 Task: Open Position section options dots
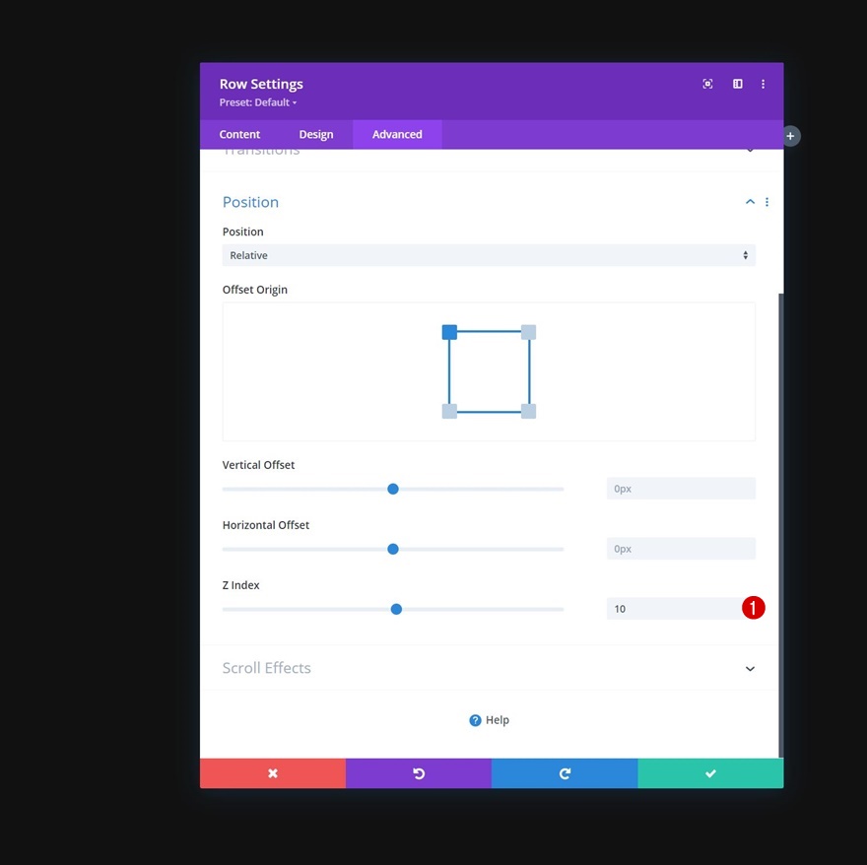767,202
